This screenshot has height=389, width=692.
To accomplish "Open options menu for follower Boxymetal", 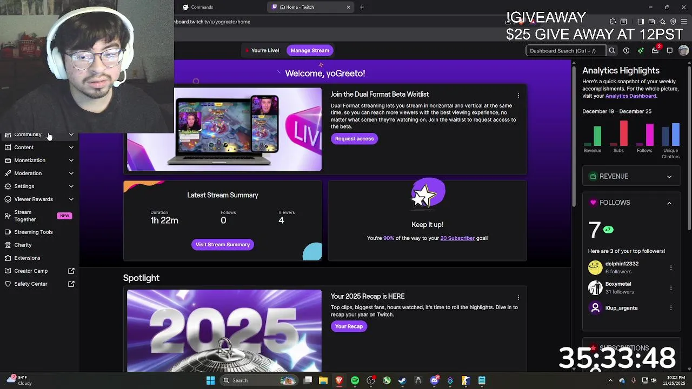I will [671, 287].
